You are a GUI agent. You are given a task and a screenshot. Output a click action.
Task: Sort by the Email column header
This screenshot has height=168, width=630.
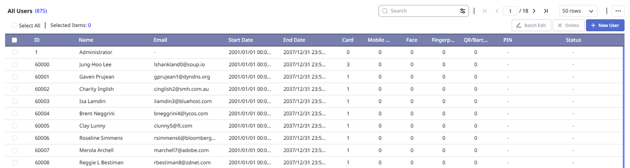click(x=160, y=40)
